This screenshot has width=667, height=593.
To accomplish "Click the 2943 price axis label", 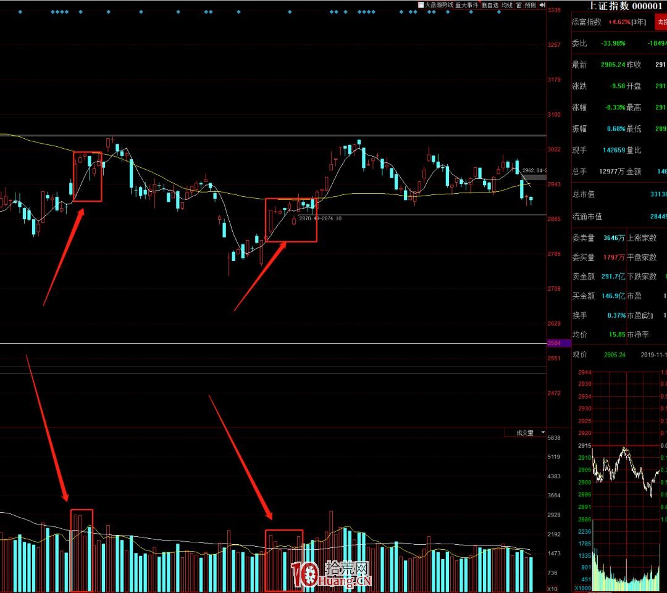I will click(554, 185).
